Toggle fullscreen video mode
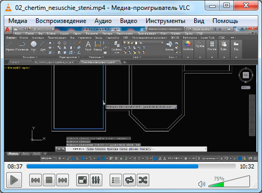 point(82,180)
